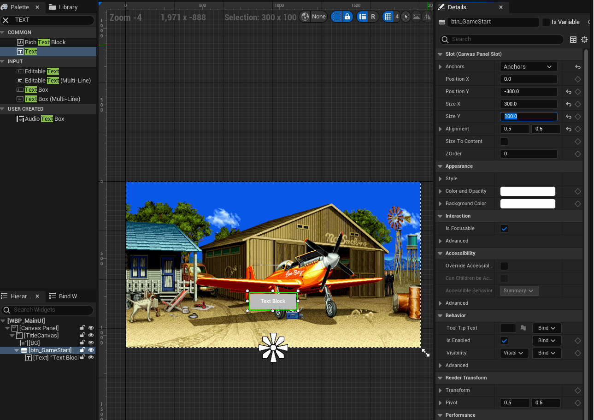Click Bind button for Is Enabled
Viewport: 594px width, 420px height.
coord(547,341)
